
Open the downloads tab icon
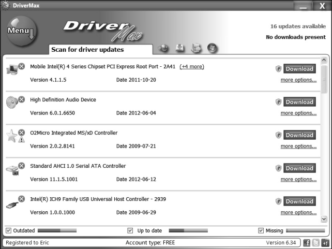(x=180, y=48)
